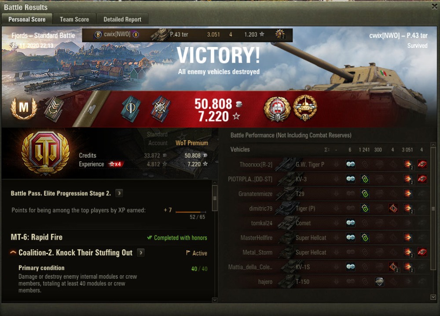440x316 pixels.
Task: Click the large WoT Premium emblem
Action: pos(45,153)
